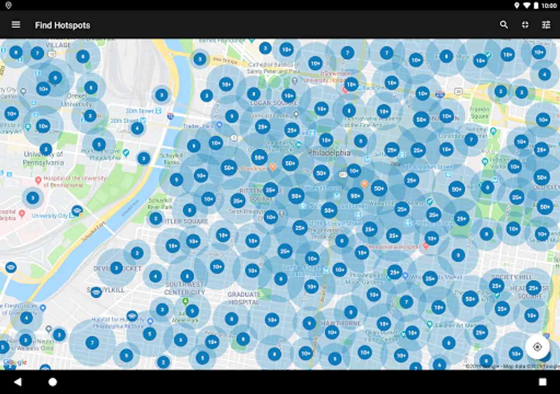Click the Hospital of the University red pin
Screen dimensions: 560x394
point(38,180)
